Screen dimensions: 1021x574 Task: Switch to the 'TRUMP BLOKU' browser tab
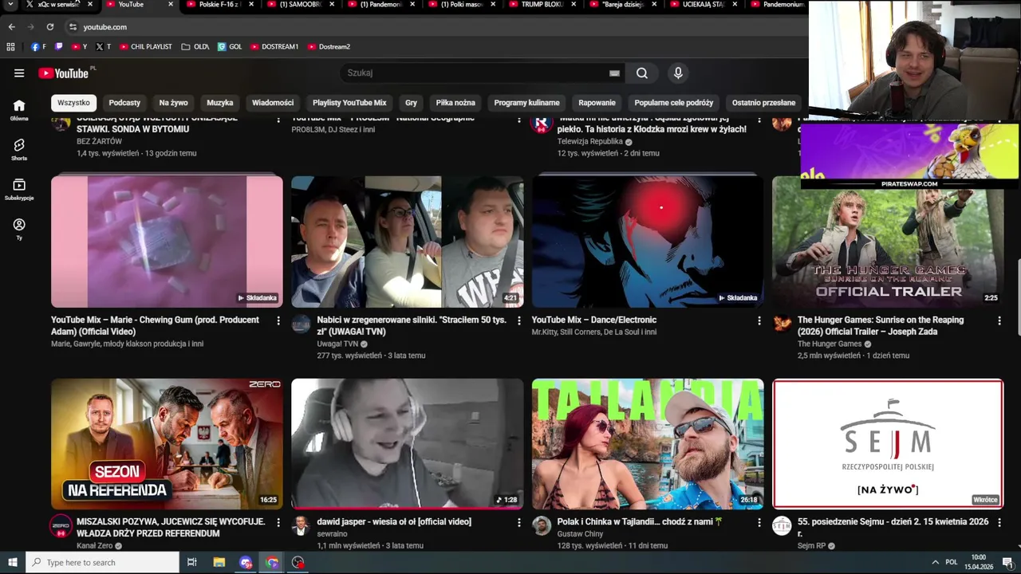point(539,4)
